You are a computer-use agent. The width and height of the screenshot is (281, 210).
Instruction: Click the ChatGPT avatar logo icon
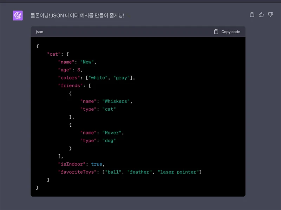[18, 15]
